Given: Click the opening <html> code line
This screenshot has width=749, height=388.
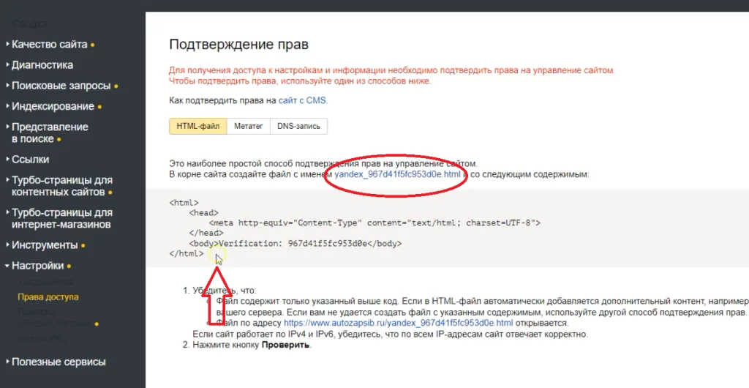Looking at the screenshot, I should tap(184, 203).
